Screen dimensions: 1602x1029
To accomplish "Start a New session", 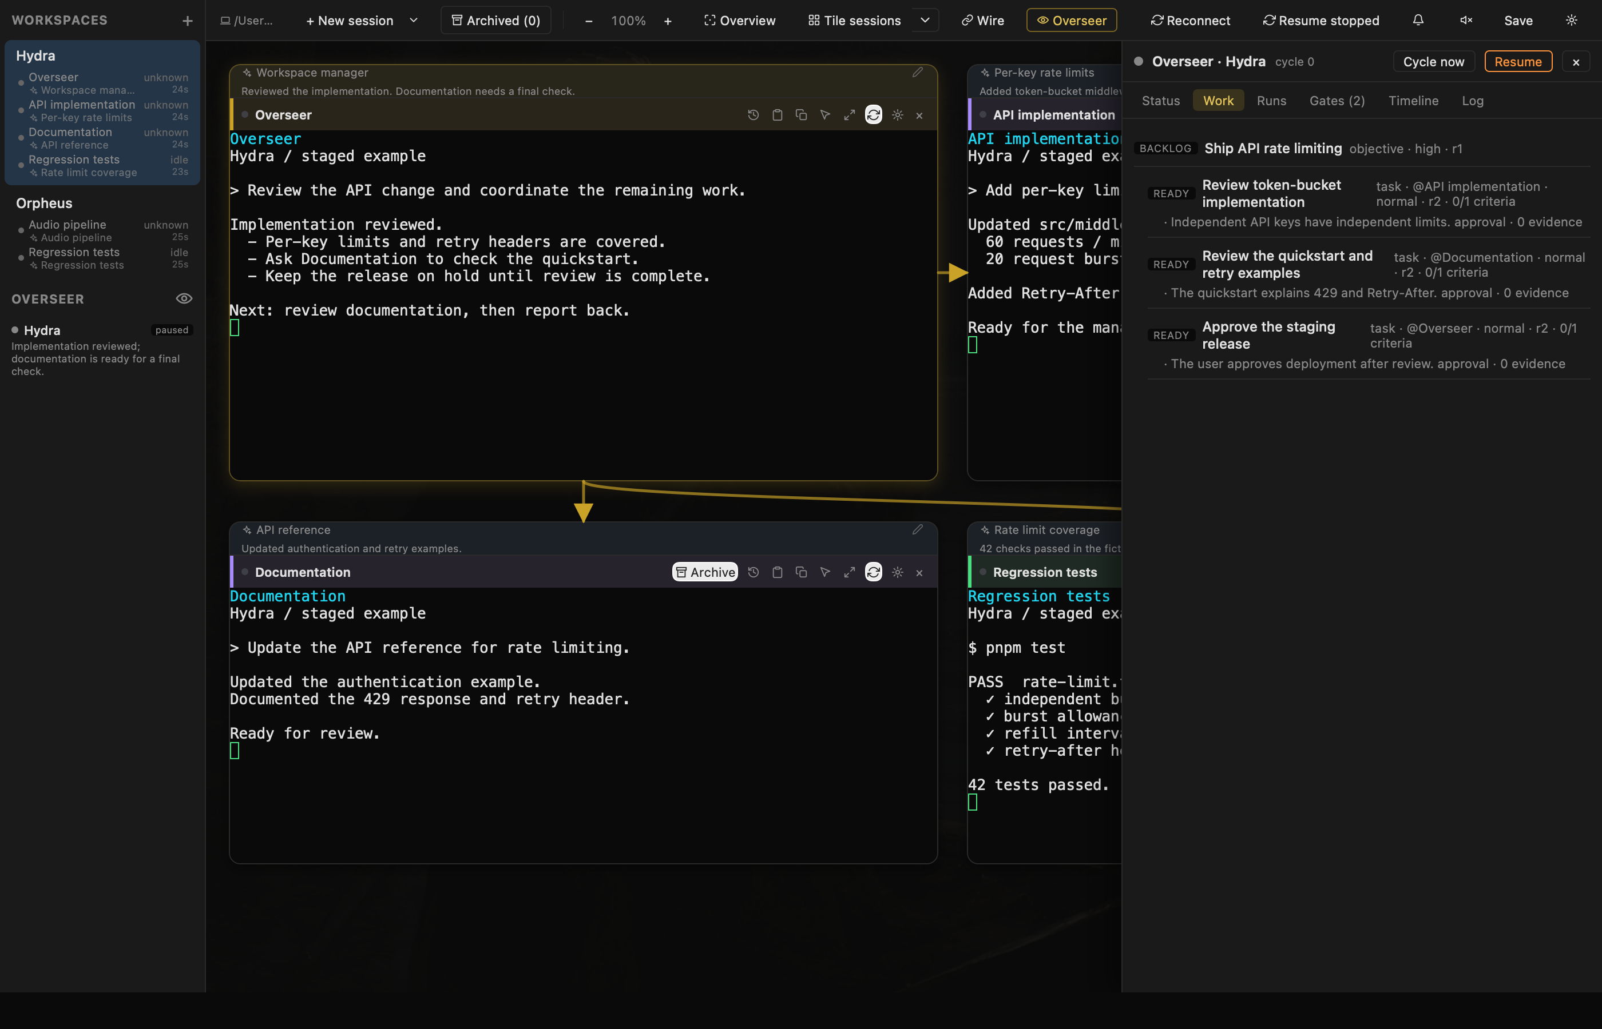I will pos(350,21).
